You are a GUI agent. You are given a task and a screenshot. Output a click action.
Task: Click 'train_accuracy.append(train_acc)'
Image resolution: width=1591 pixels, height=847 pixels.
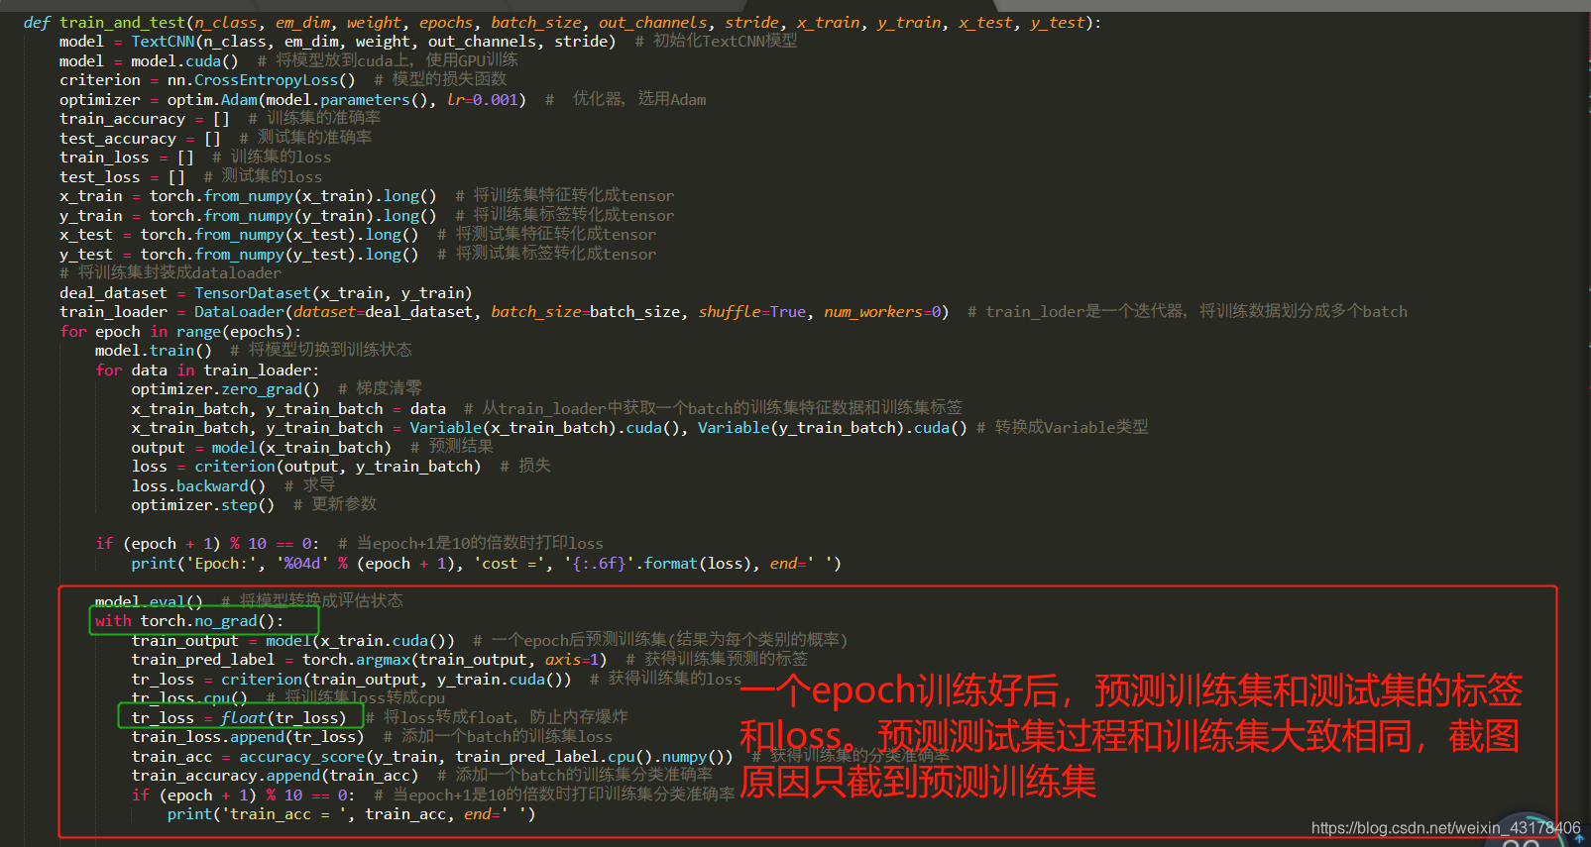point(275,776)
